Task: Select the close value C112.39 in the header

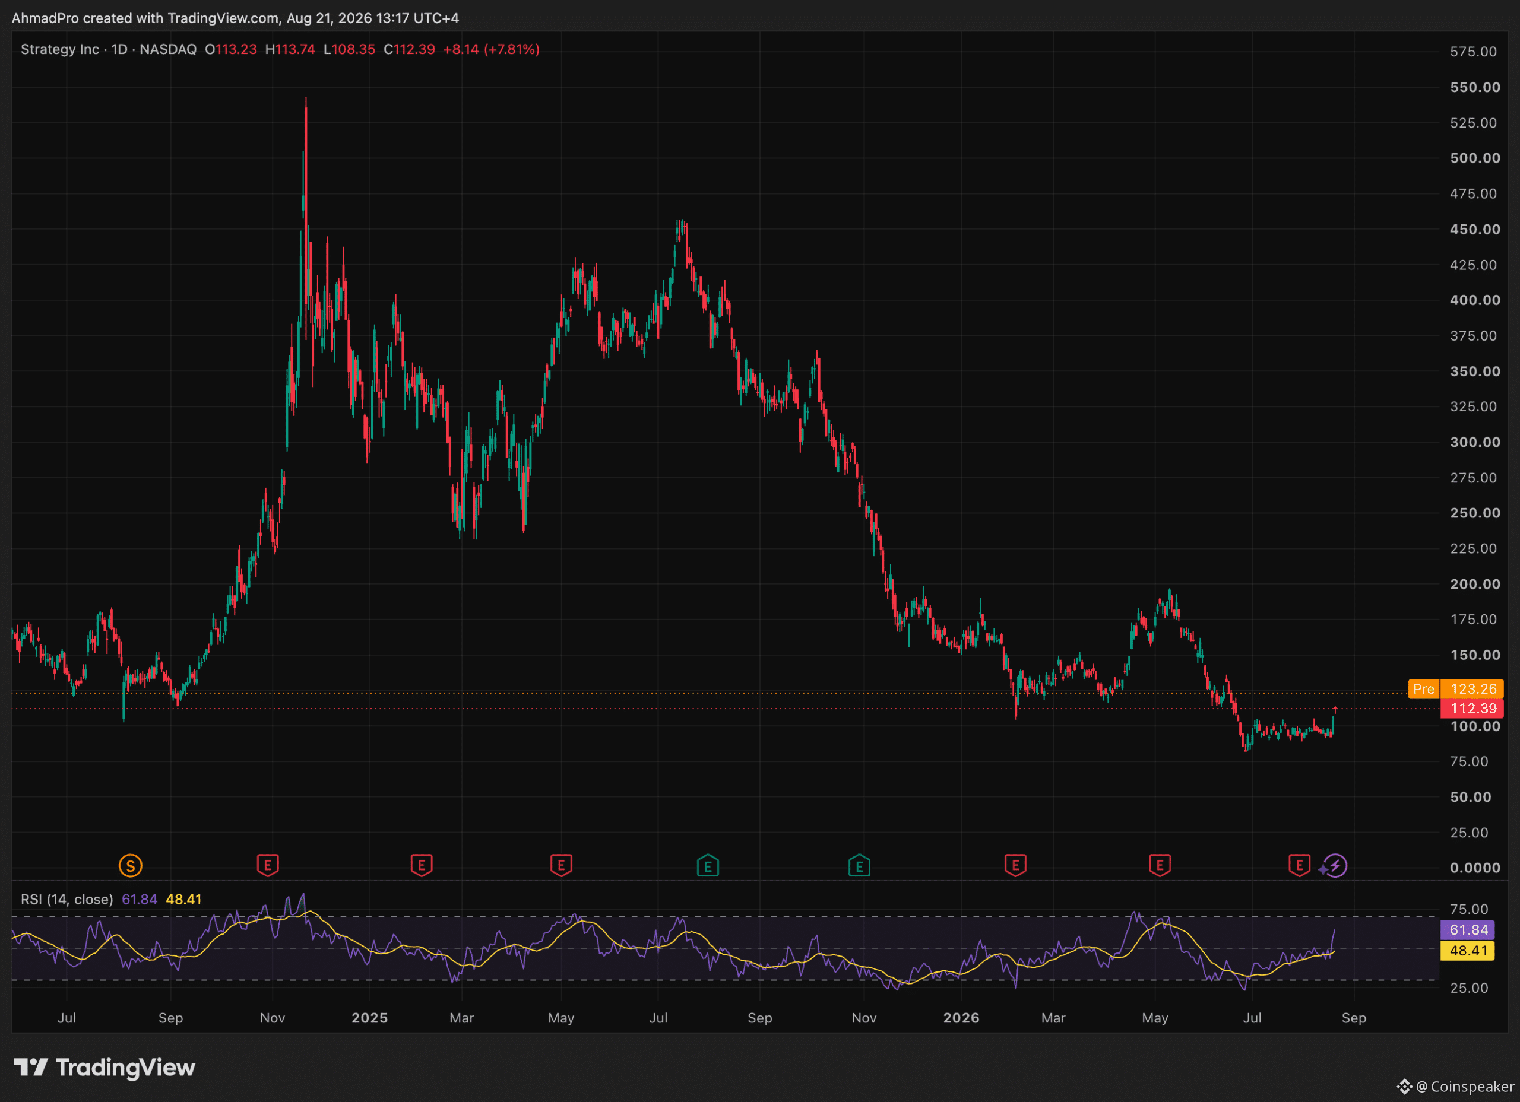Action: click(410, 50)
